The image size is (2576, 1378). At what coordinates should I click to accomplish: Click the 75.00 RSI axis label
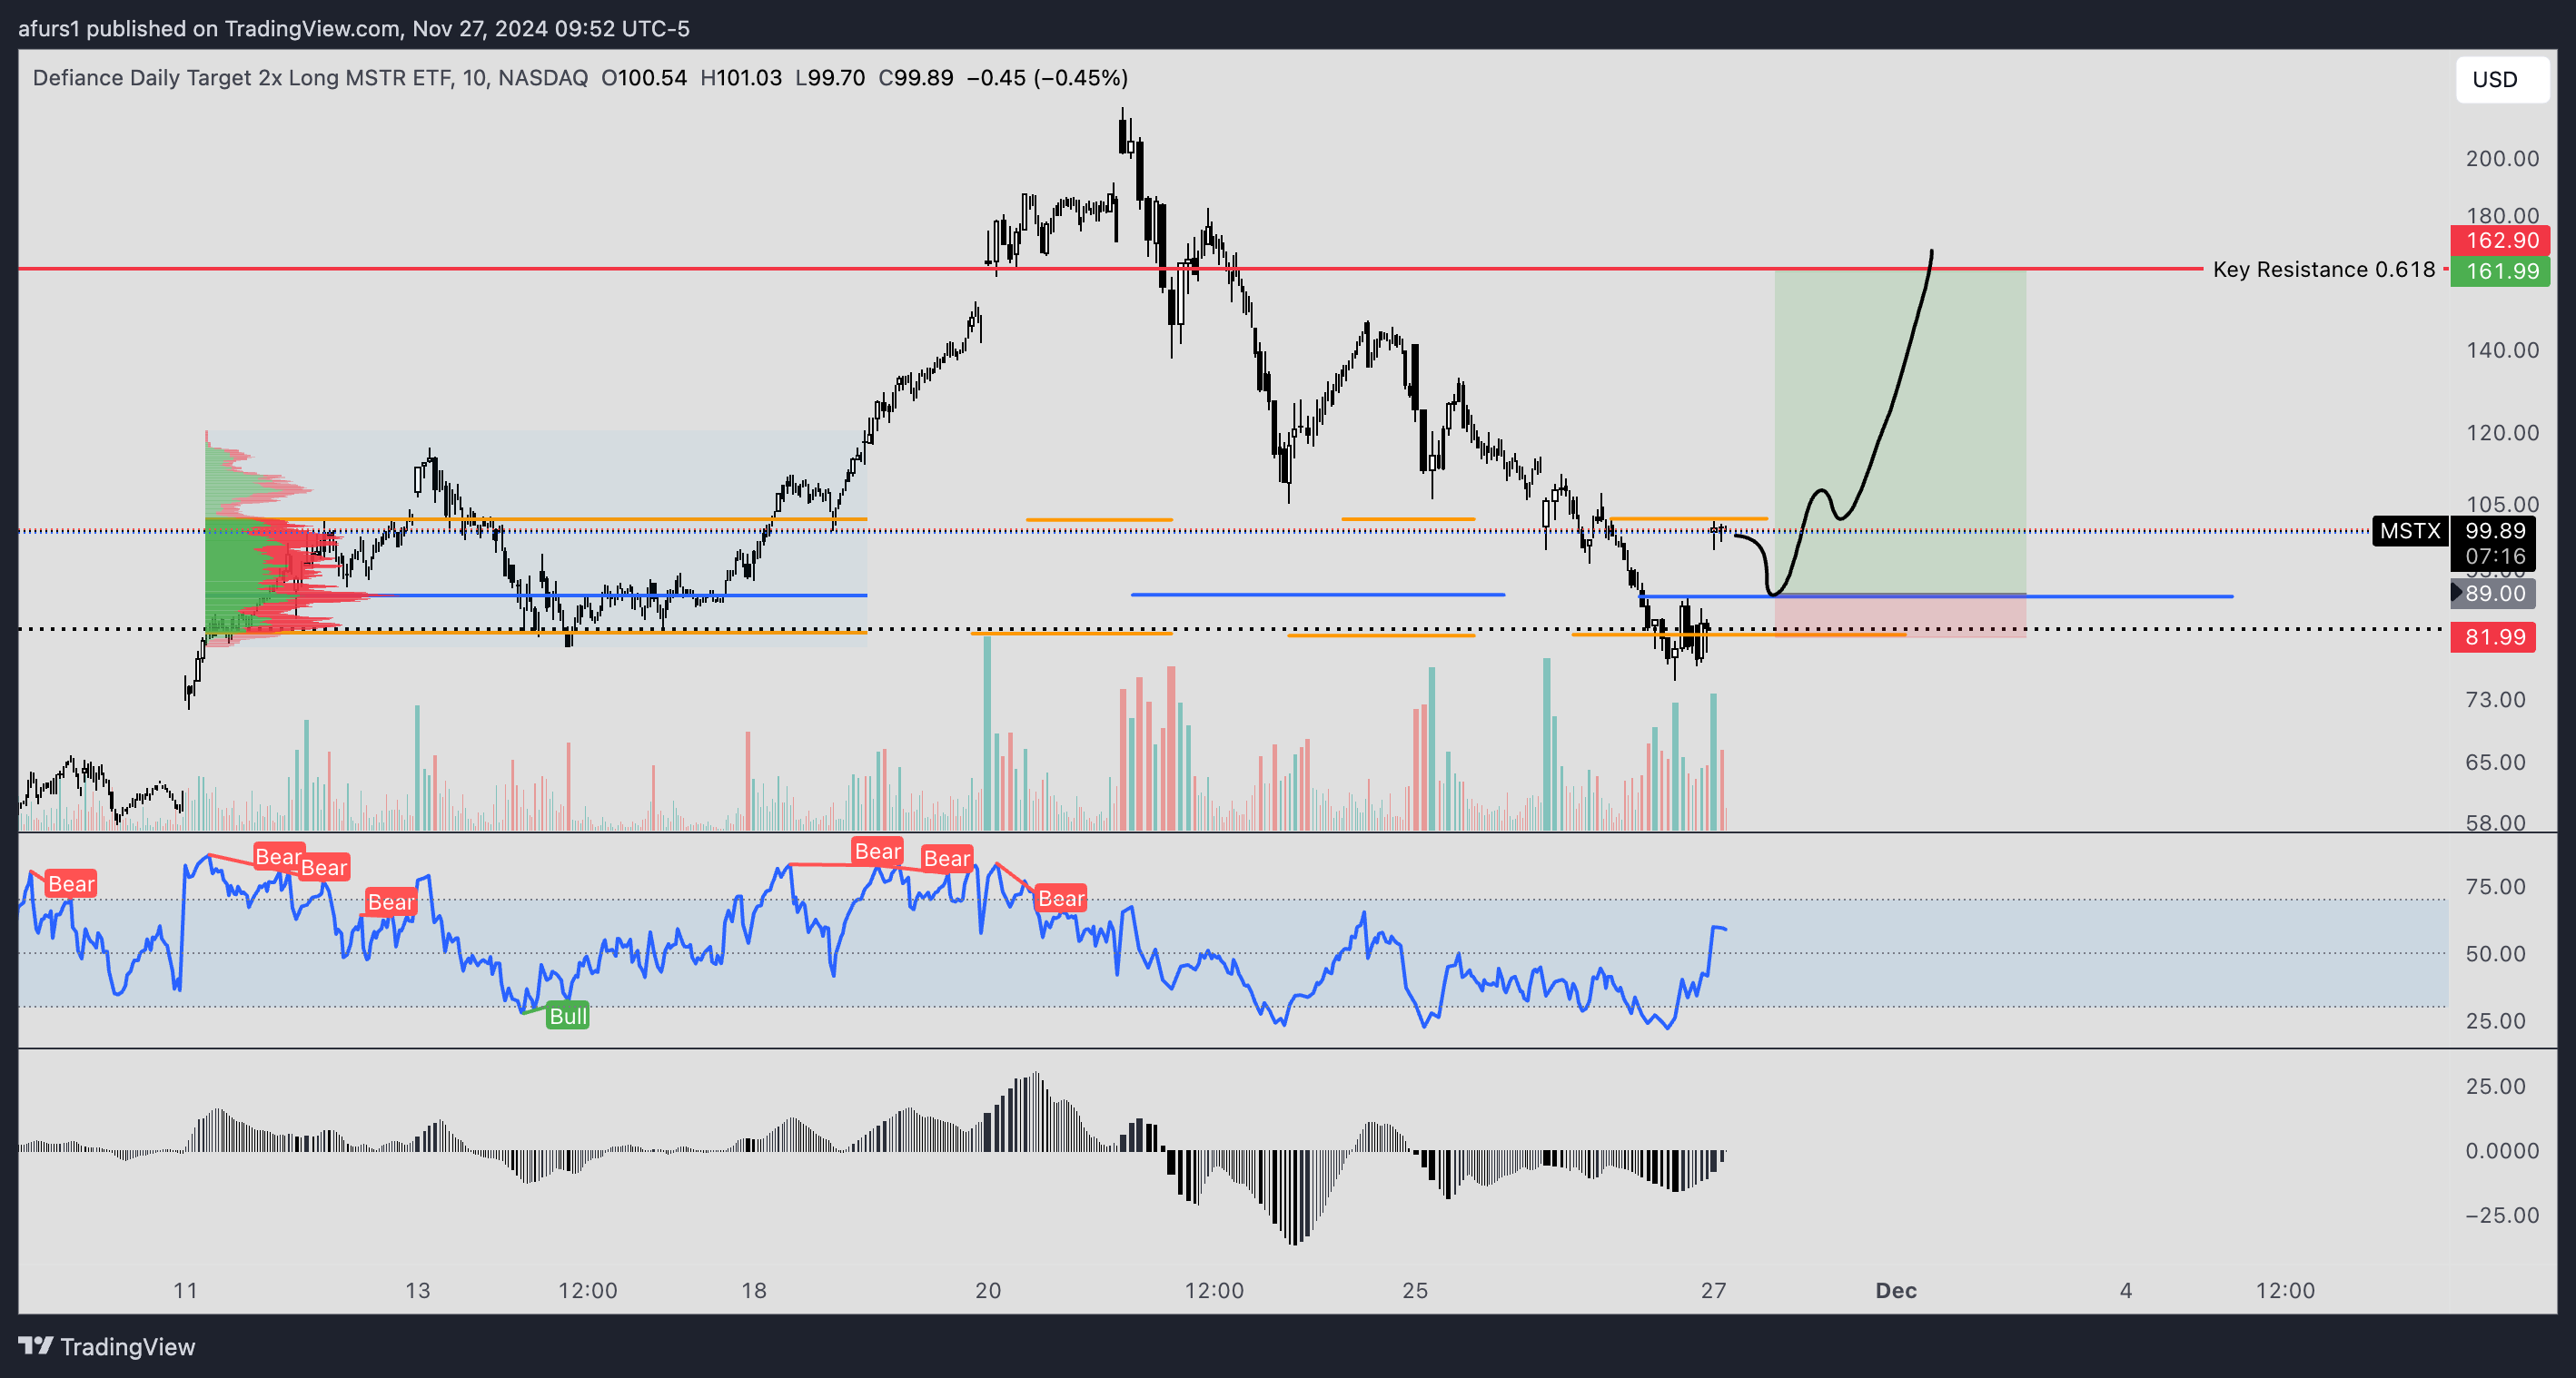[x=2495, y=888]
